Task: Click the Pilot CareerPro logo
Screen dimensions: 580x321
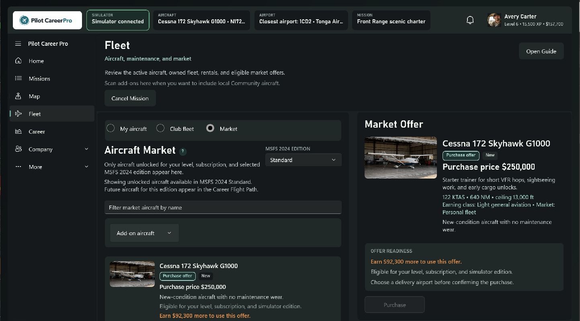Action: click(x=47, y=20)
